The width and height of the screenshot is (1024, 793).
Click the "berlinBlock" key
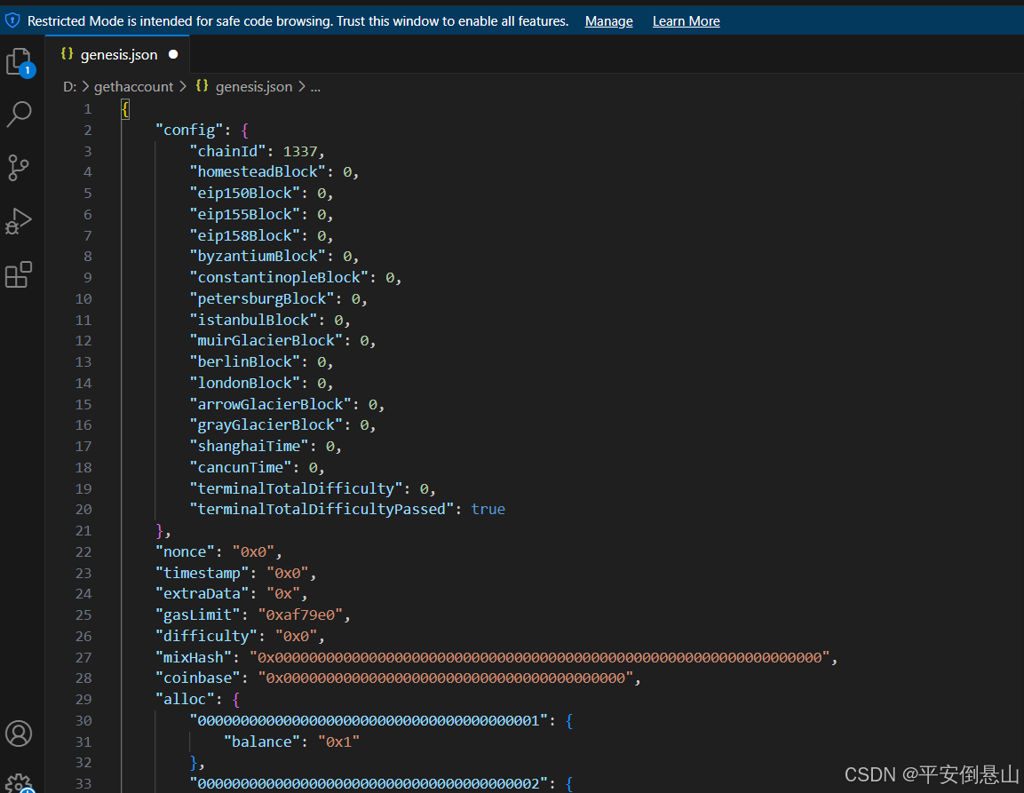pos(245,362)
